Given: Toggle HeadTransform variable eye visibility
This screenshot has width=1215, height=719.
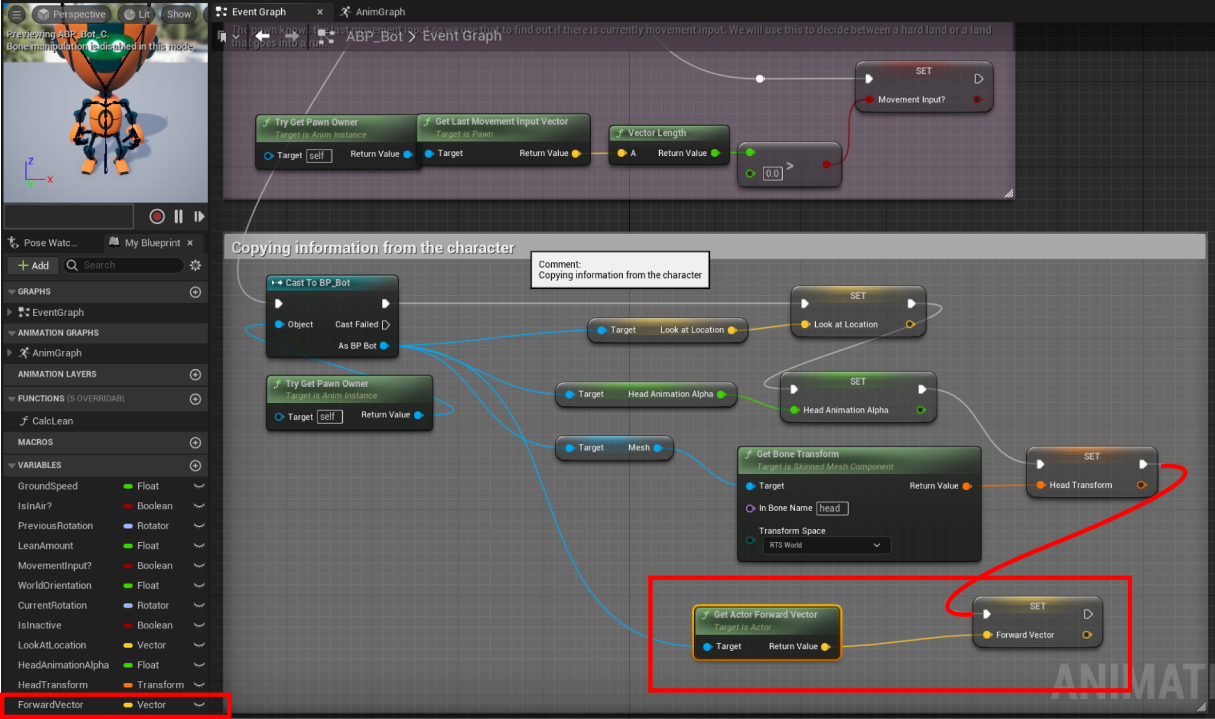Looking at the screenshot, I should click(199, 685).
